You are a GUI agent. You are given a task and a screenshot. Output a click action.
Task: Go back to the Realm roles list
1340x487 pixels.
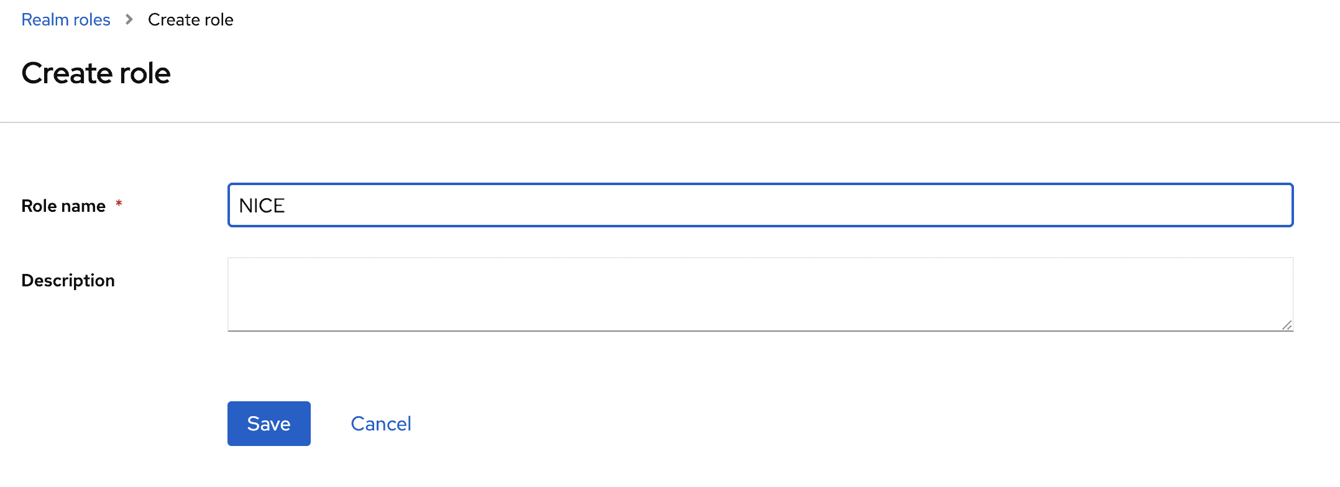click(66, 20)
